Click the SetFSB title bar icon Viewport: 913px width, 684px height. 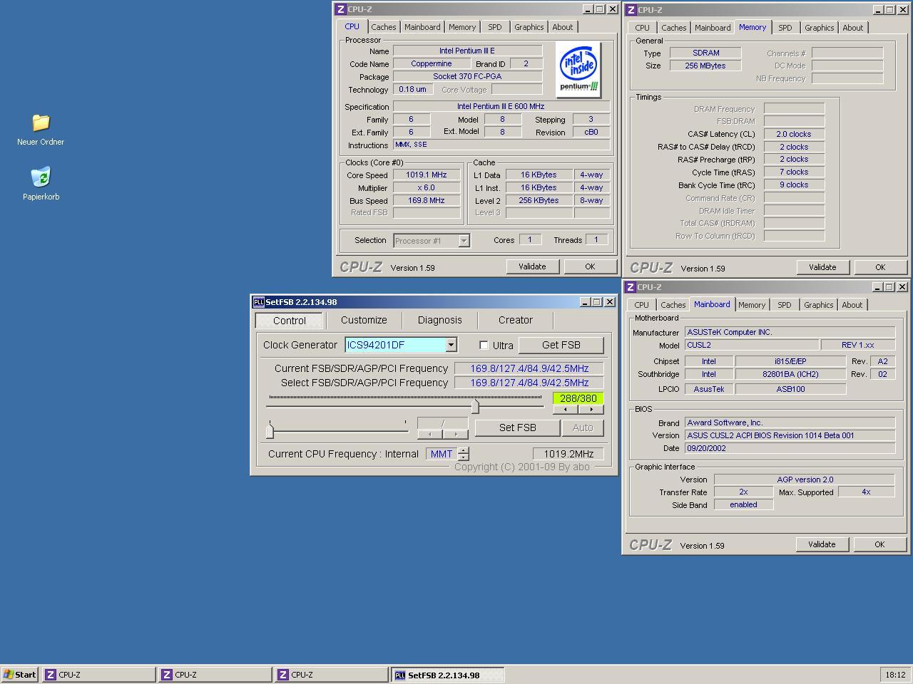coord(258,302)
